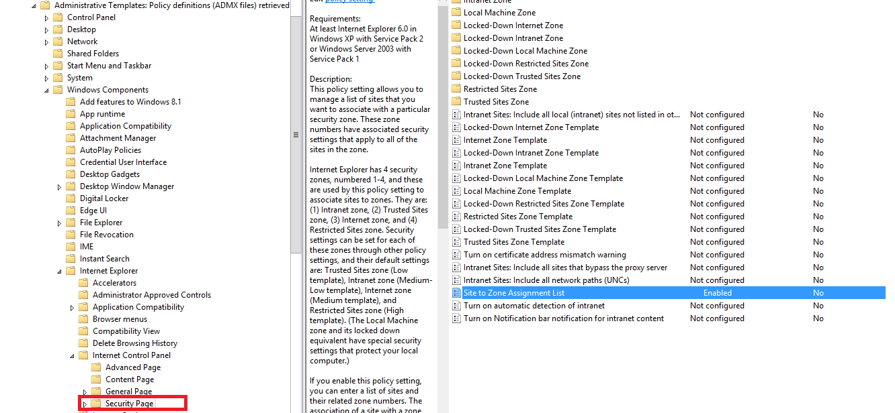Image resolution: width=895 pixels, height=413 pixels.
Task: Click the Credential User Interface folder icon
Action: coord(70,162)
